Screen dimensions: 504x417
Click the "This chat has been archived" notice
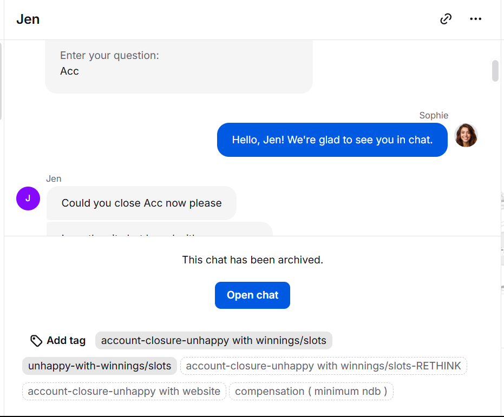[252, 260]
